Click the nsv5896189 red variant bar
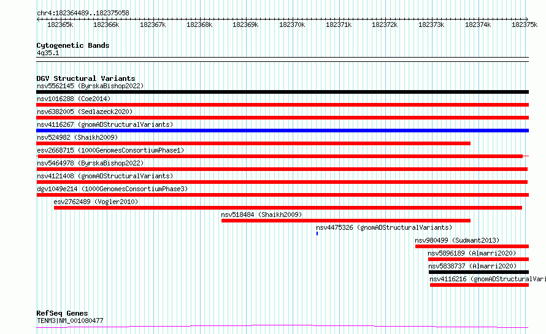 click(479, 259)
